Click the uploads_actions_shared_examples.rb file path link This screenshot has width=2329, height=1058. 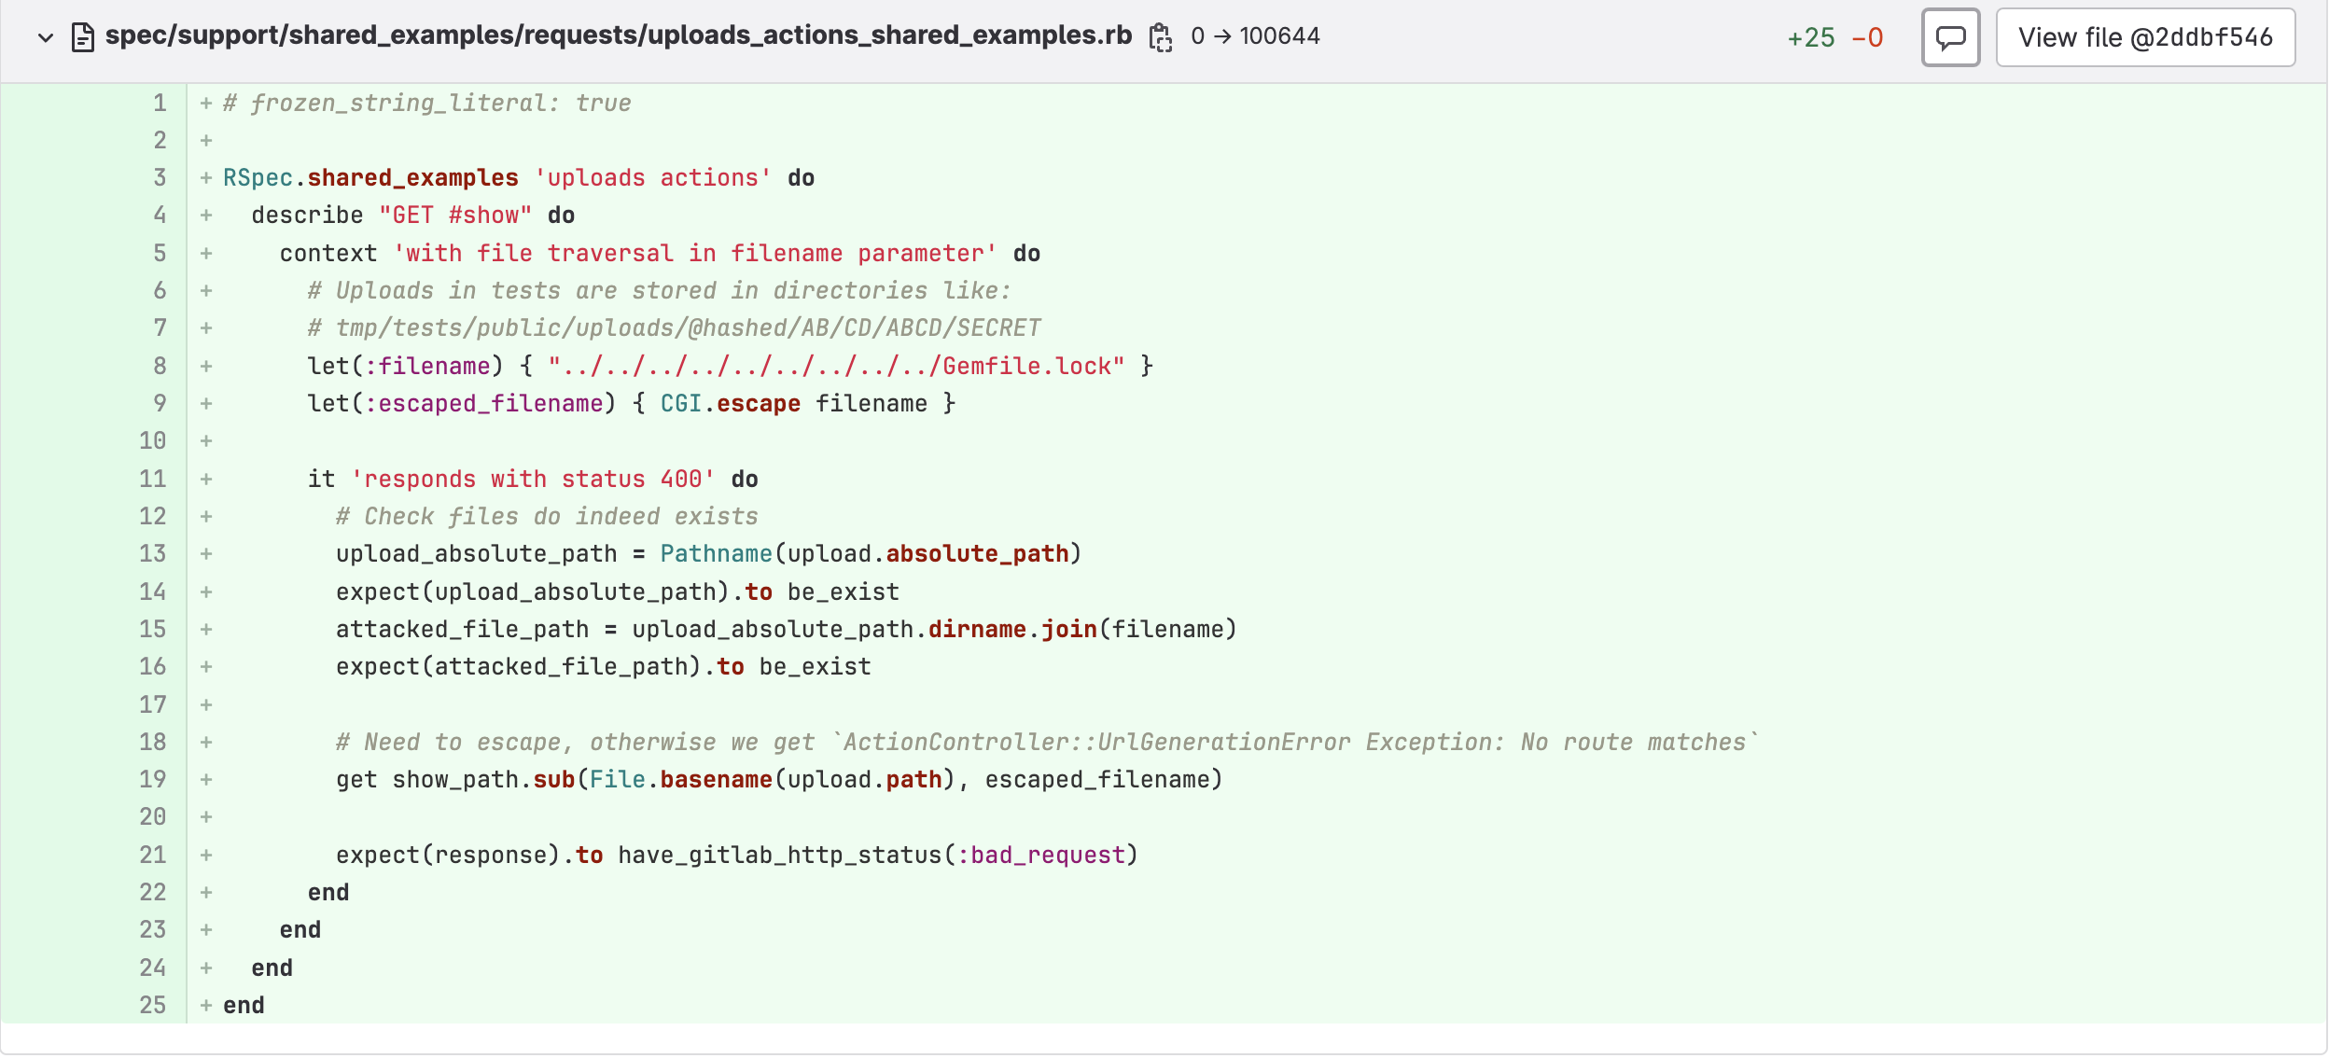pyautogui.click(x=618, y=35)
